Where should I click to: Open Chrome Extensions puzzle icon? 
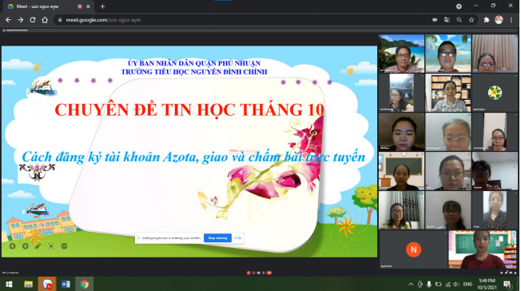(x=487, y=20)
